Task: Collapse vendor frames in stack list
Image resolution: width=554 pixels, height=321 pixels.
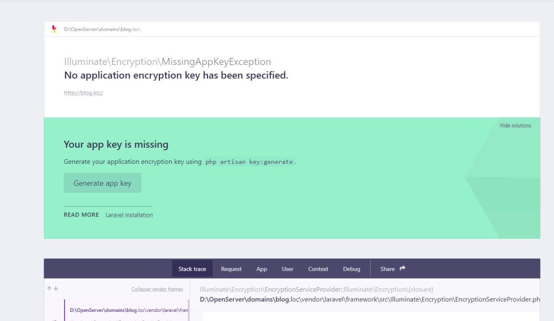Action: click(157, 289)
